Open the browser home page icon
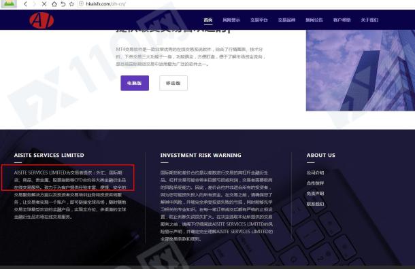 coord(54,4)
